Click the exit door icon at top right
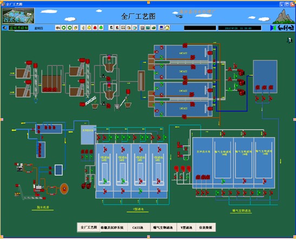This screenshot has width=296, height=239. [x=290, y=40]
